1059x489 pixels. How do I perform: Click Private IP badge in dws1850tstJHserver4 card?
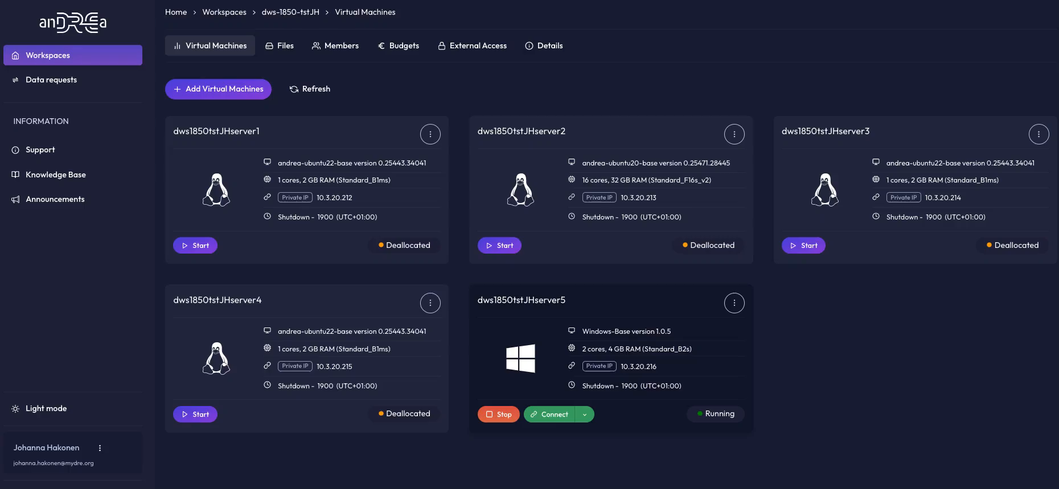(295, 366)
